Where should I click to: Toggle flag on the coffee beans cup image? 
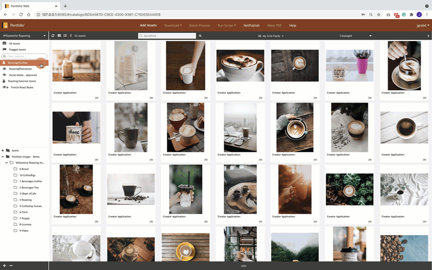[151, 221]
